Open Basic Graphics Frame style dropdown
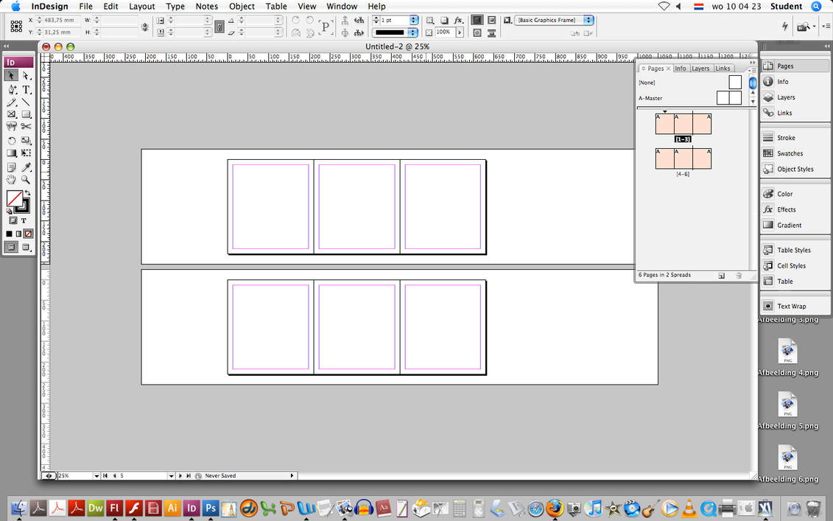This screenshot has height=521, width=833. coord(588,20)
